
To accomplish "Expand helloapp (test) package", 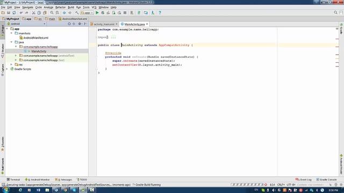I will [x=16, y=60].
